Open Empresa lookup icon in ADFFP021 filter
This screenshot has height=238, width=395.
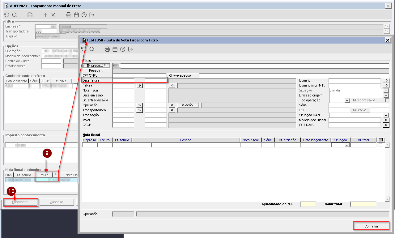click(386, 26)
